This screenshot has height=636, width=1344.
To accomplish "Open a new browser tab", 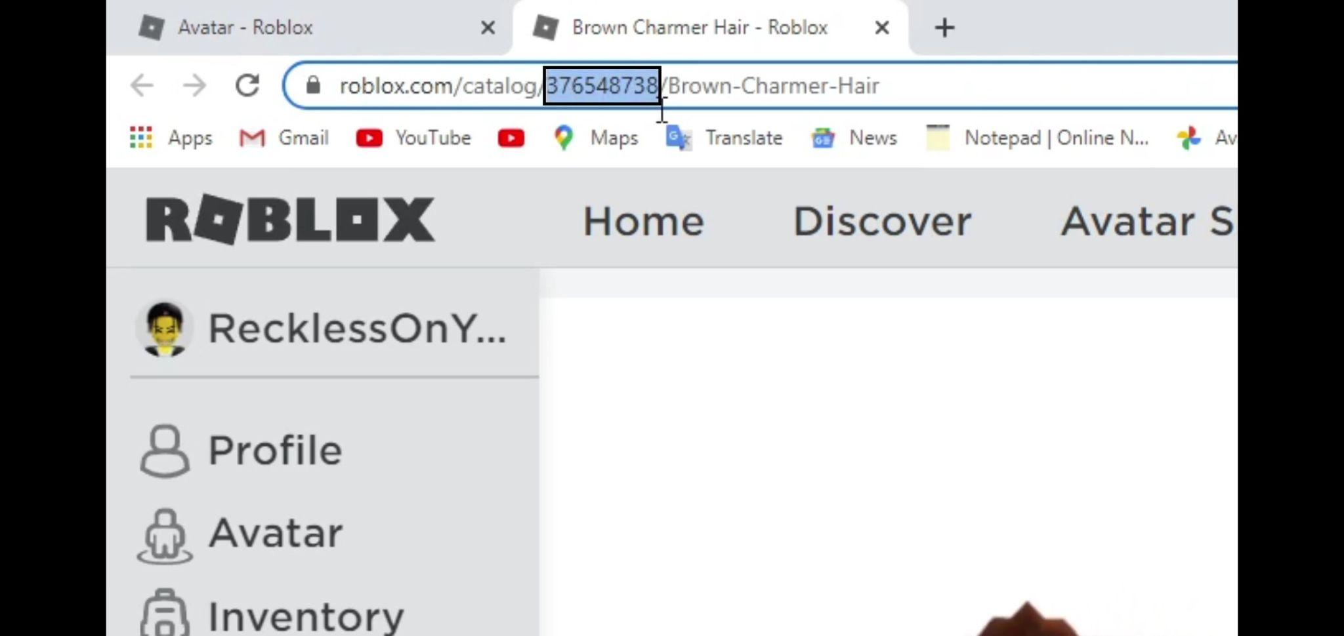I will click(944, 28).
